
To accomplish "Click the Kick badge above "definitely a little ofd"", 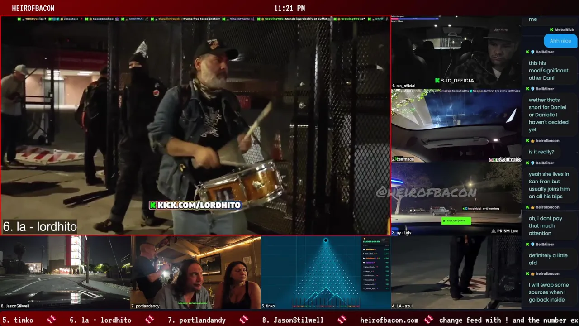I will pyautogui.click(x=528, y=244).
